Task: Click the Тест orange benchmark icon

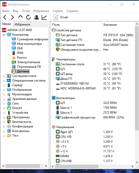Action: [9, 136]
